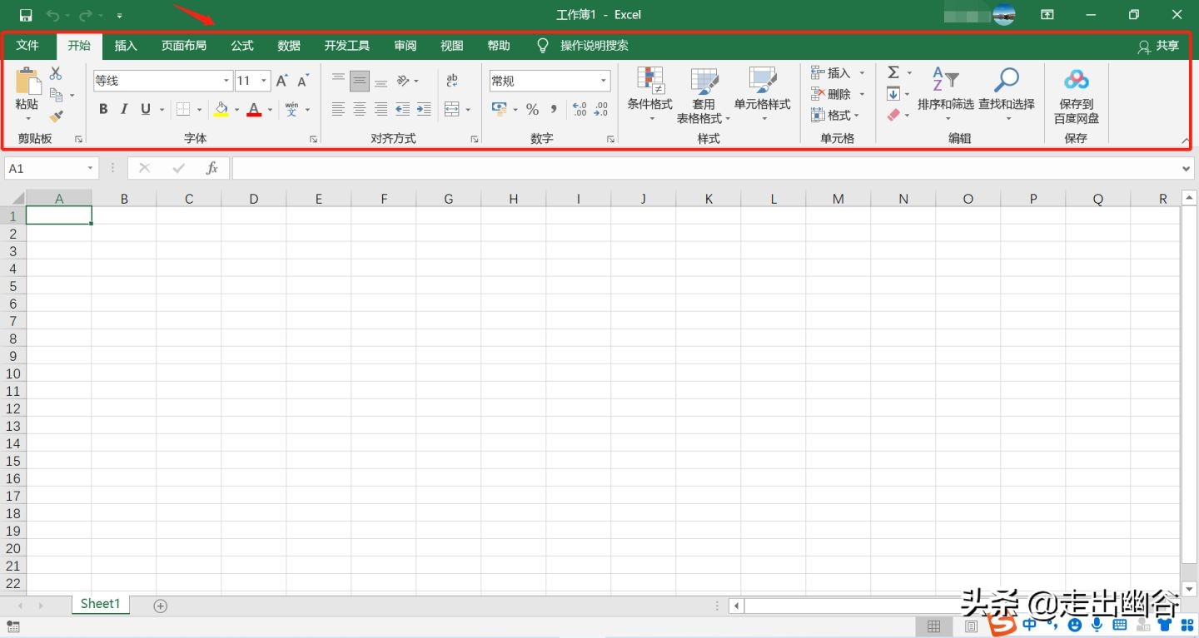This screenshot has width=1199, height=638.
Task: Click the Undo arrow icon
Action: [52, 15]
